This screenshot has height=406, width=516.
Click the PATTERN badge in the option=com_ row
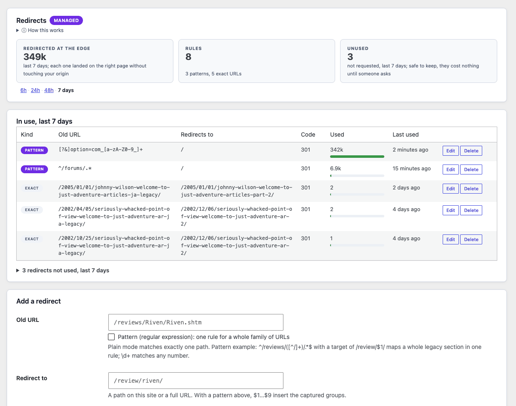(x=34, y=150)
